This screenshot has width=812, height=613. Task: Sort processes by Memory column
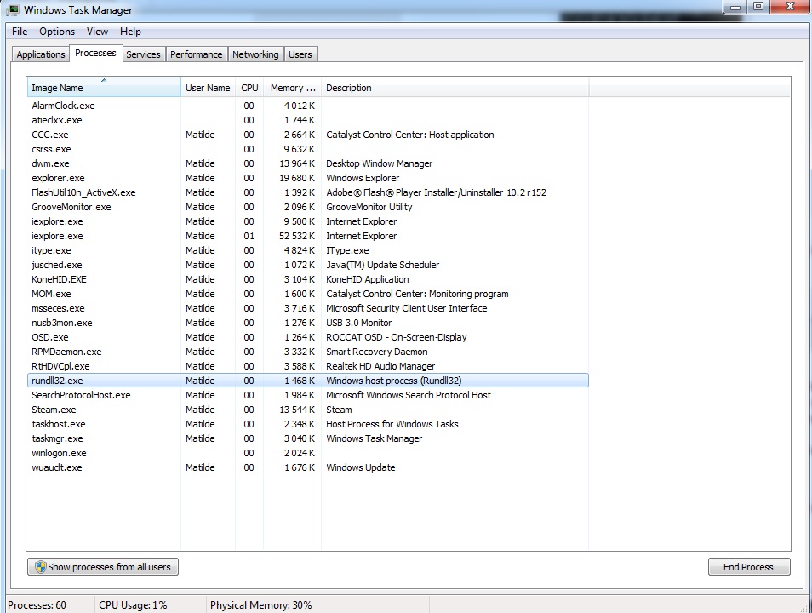pyautogui.click(x=293, y=88)
